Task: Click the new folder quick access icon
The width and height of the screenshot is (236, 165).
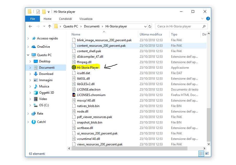Action: click(x=44, y=12)
